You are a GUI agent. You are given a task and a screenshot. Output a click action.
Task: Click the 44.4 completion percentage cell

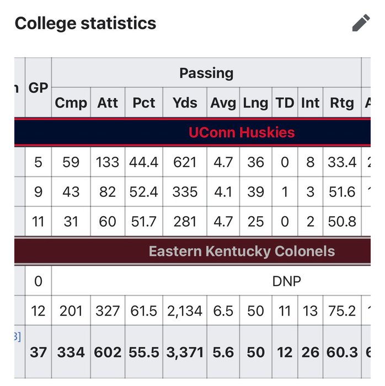pos(143,162)
